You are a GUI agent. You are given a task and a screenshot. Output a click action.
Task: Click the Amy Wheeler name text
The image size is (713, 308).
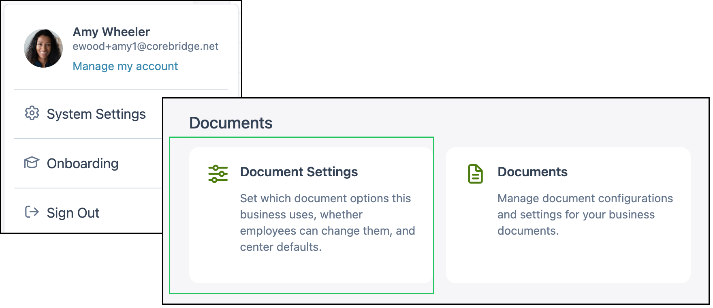point(111,32)
